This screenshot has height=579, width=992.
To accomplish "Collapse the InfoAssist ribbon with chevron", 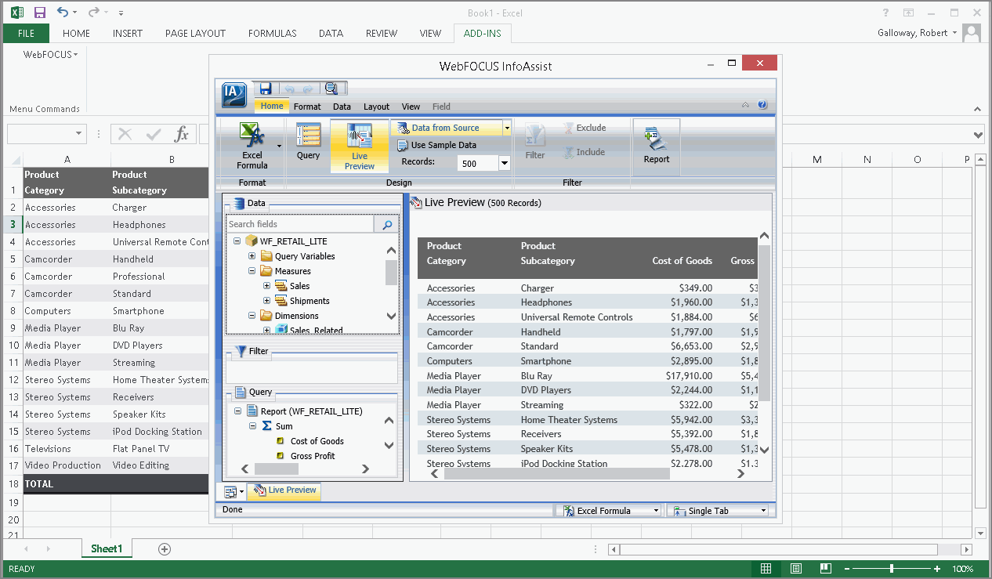I will click(745, 105).
